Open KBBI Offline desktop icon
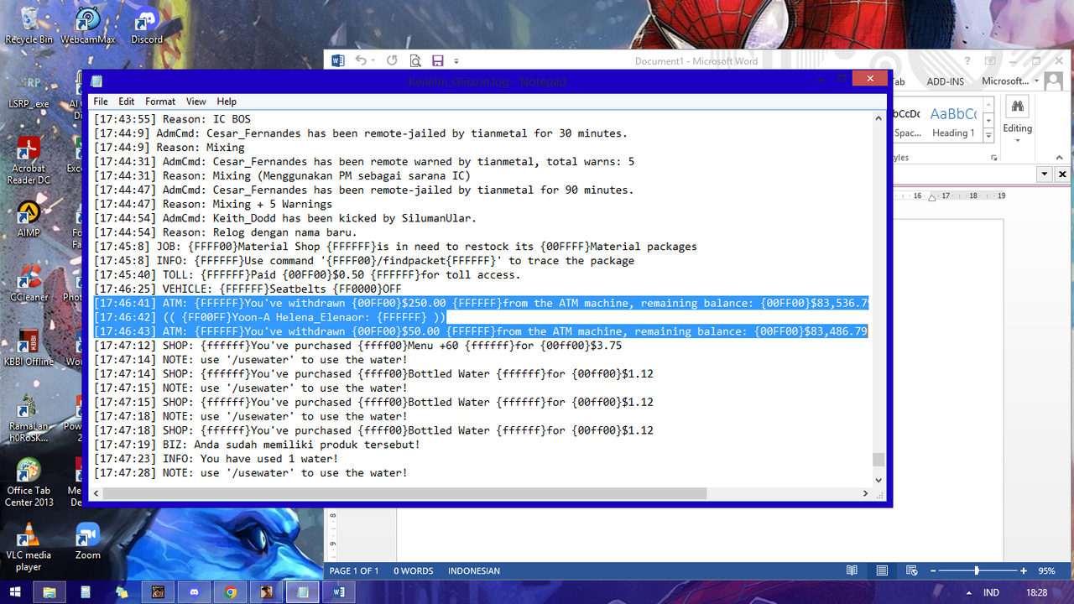1074x604 pixels. point(29,348)
